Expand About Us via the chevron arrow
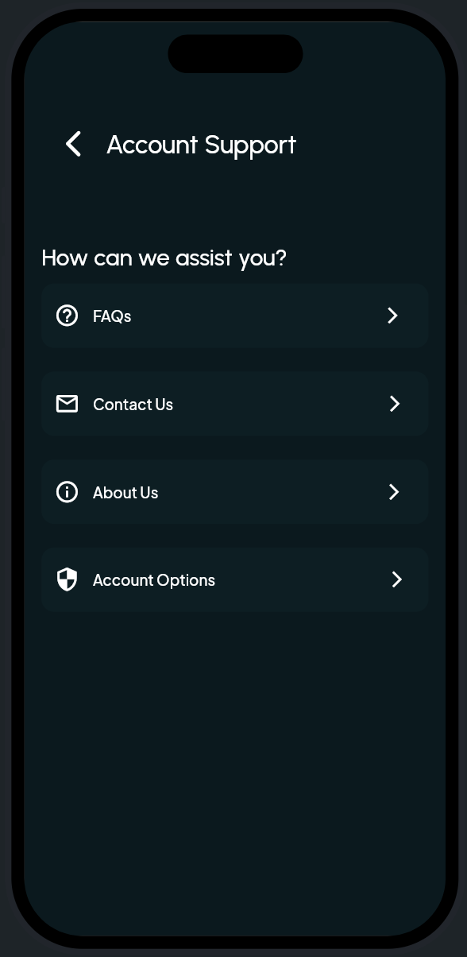Image resolution: width=467 pixels, height=957 pixels. [394, 492]
